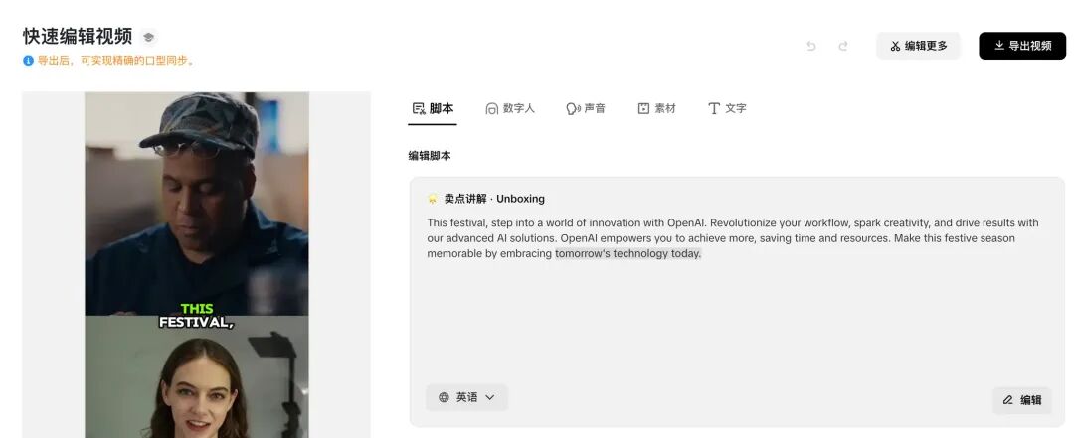The image size is (1074, 438).
Task: Click the video preview with THIS FESTIVAL caption
Action: pos(197,265)
